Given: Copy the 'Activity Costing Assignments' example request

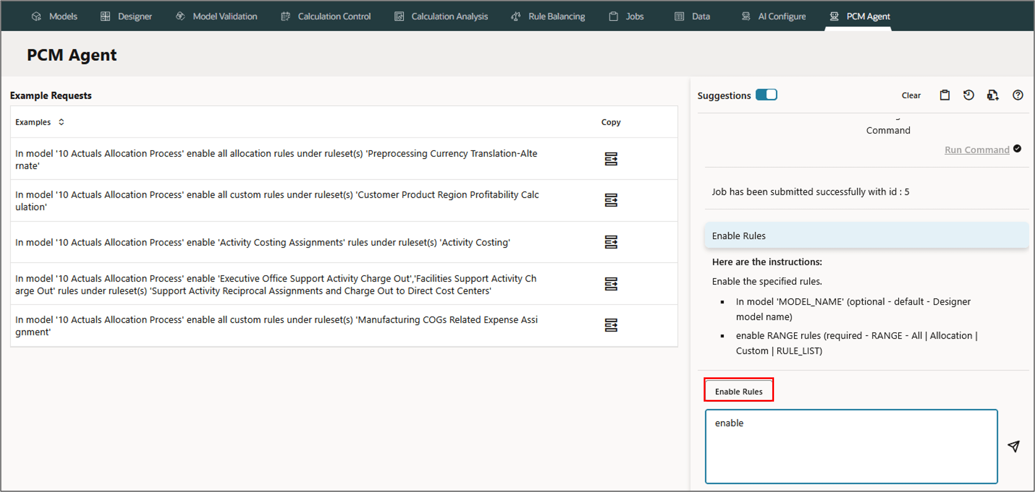Looking at the screenshot, I should (x=611, y=242).
